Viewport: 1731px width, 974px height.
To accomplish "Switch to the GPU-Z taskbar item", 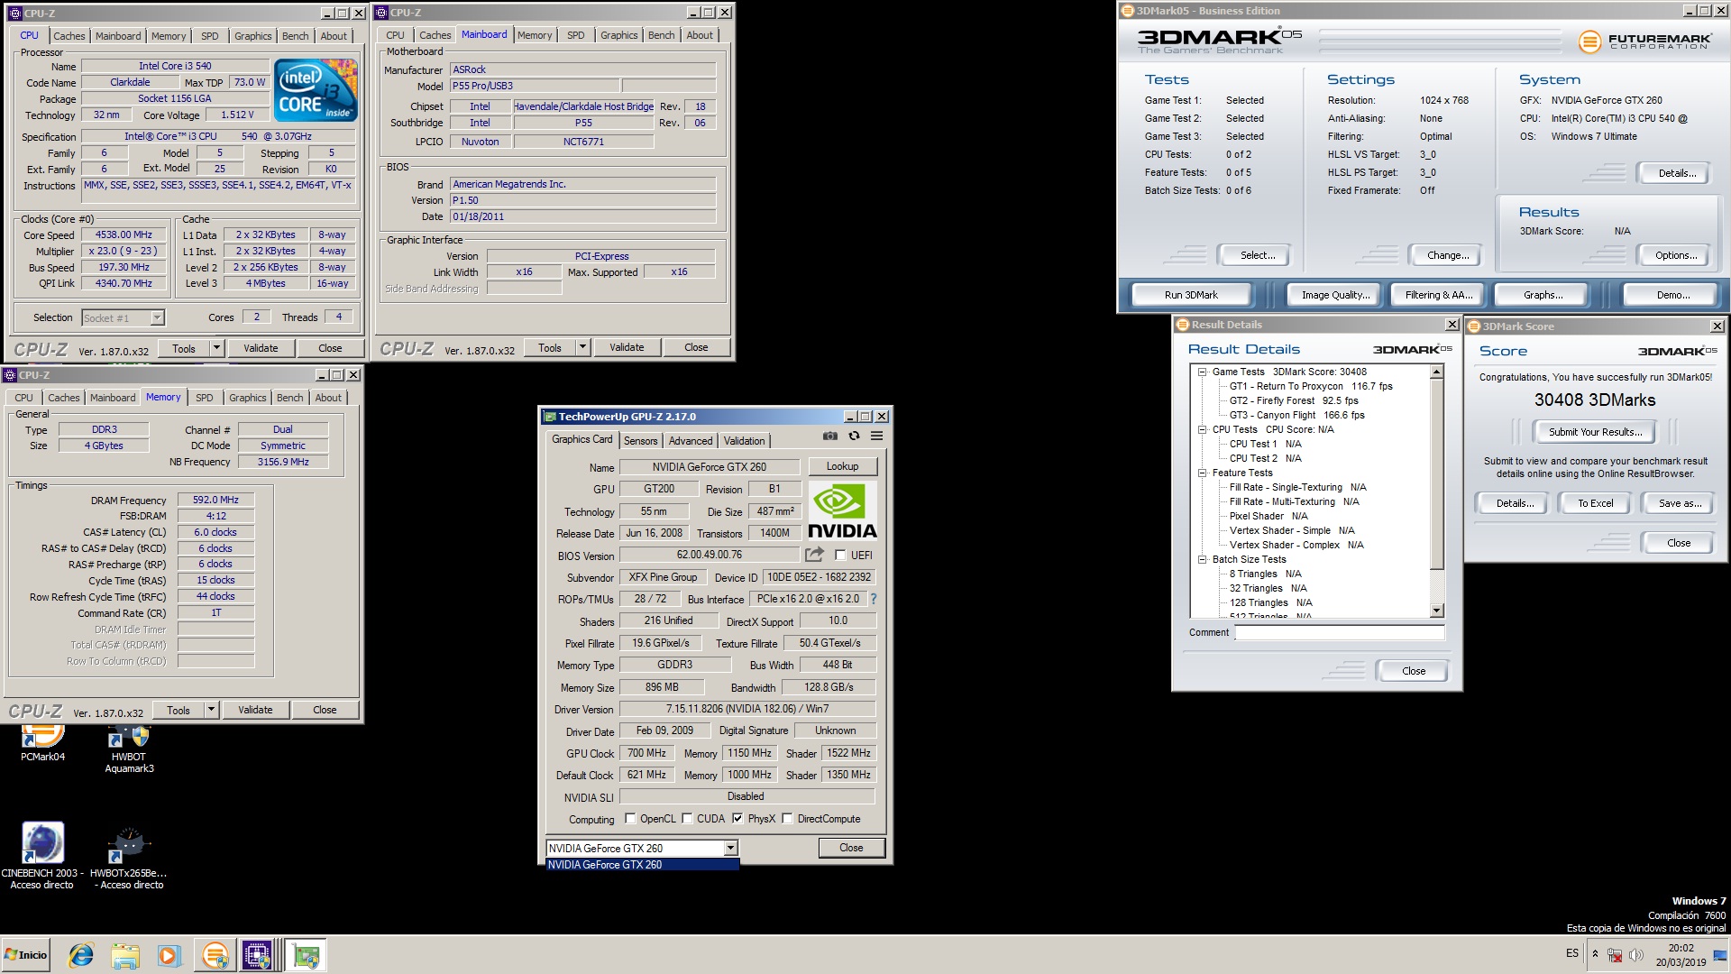I will tap(306, 955).
